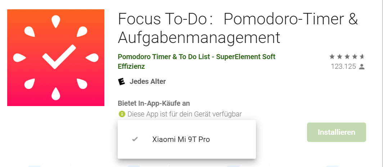This screenshot has width=383, height=167.
Task: Click the fourth rating star
Action: pos(355,57)
